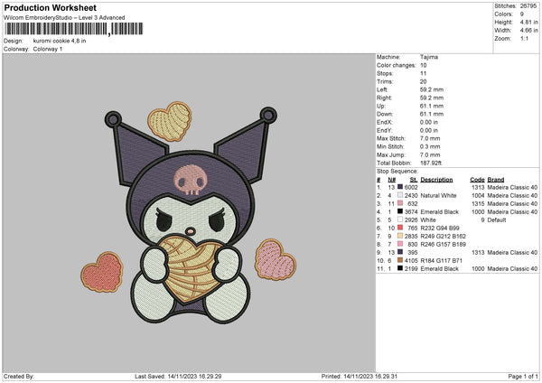Click the pink swatch for R246 G157 B189

(400, 244)
